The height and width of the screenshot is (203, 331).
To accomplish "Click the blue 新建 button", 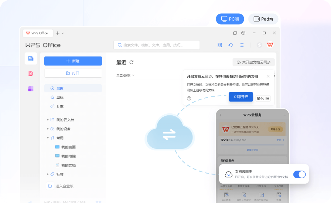I will 73,61.
